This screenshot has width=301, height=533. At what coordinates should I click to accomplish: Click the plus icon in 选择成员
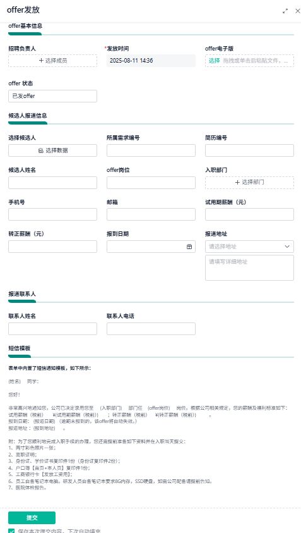click(x=41, y=61)
